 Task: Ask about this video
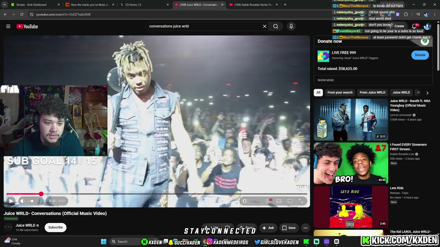click(268, 228)
